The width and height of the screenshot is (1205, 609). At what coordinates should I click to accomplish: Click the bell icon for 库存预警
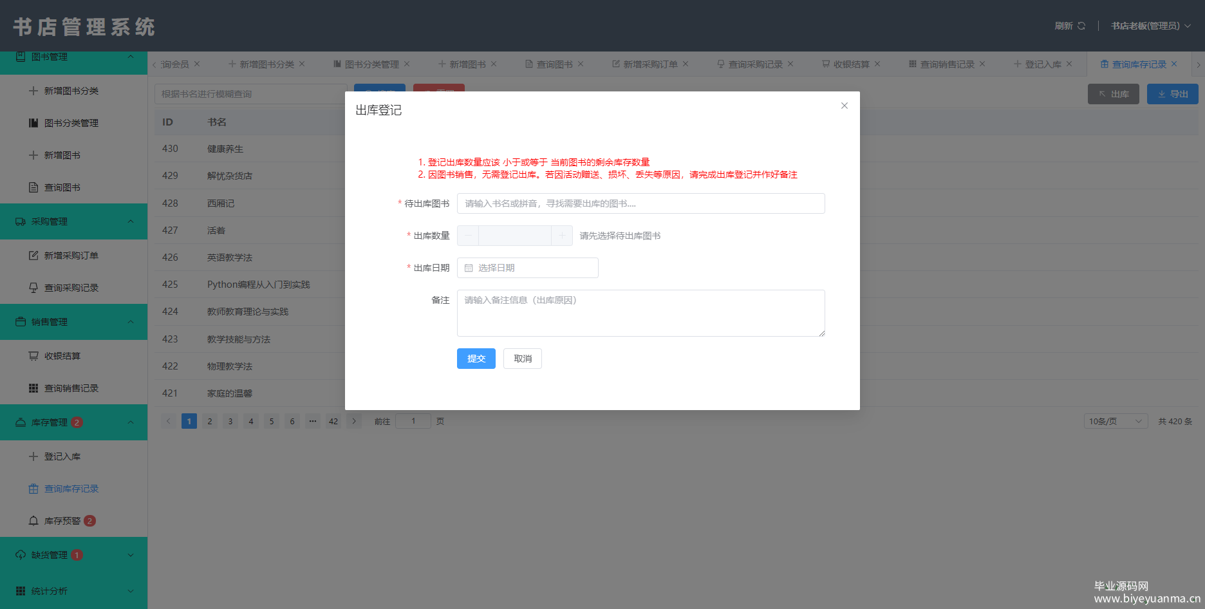point(33,521)
